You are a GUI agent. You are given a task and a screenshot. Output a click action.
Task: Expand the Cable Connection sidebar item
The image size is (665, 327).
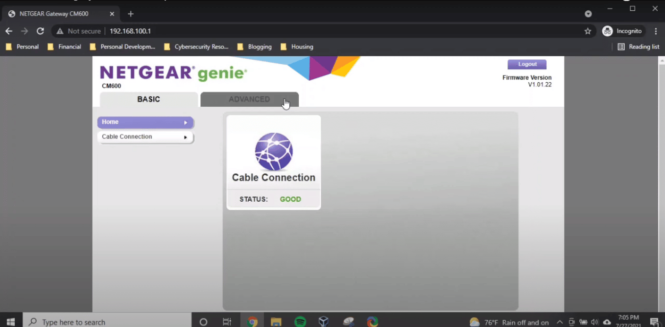point(145,137)
